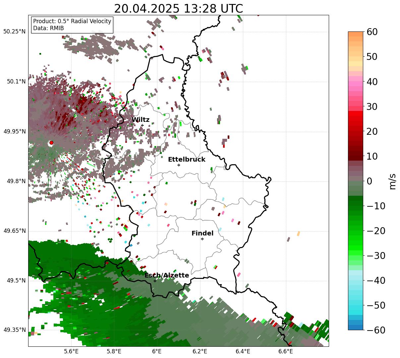Click the 49.8°N latitude label
The height and width of the screenshot is (358, 400).
tap(16, 181)
